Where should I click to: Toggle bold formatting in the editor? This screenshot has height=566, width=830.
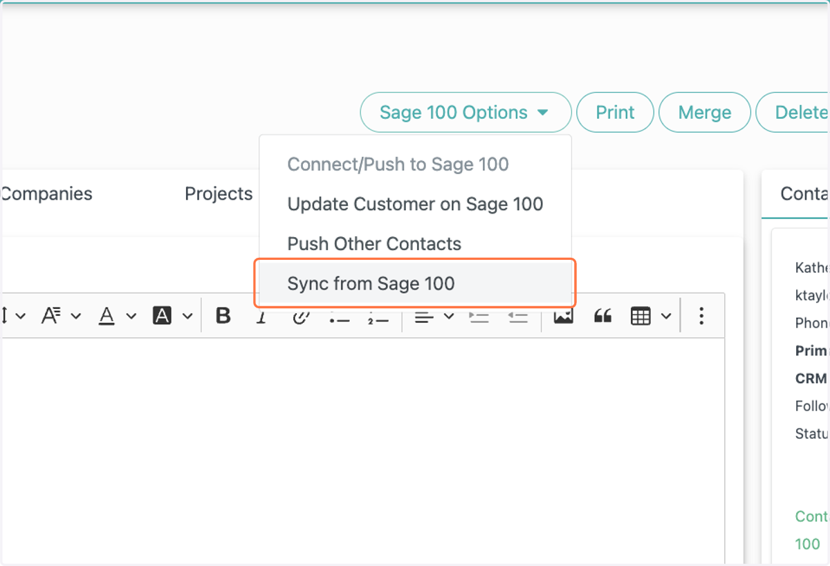[x=223, y=316]
